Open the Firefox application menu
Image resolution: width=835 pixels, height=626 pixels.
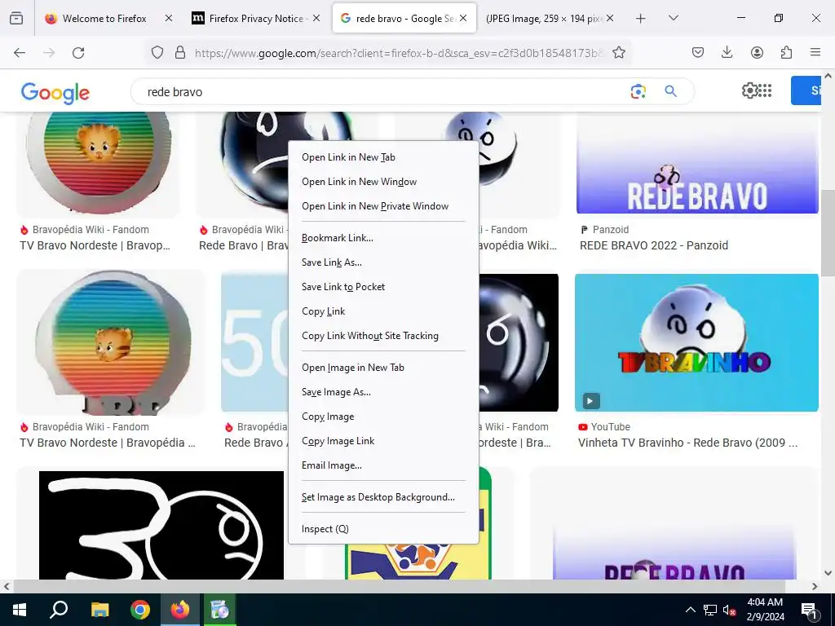point(815,52)
